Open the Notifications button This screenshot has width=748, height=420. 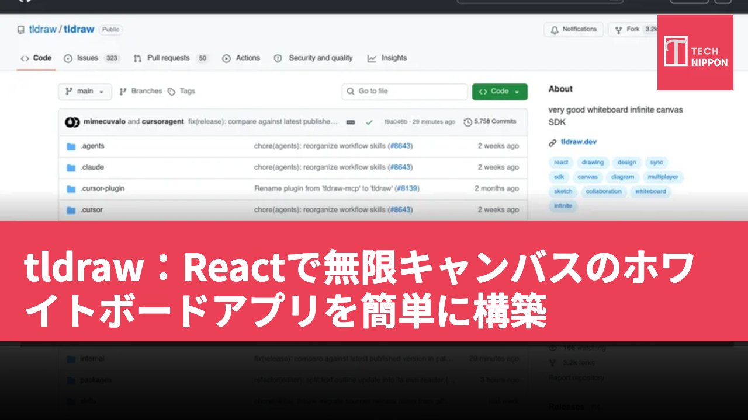click(573, 29)
